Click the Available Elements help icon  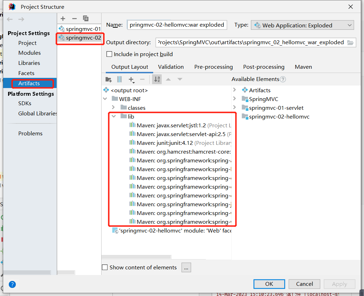(283, 80)
